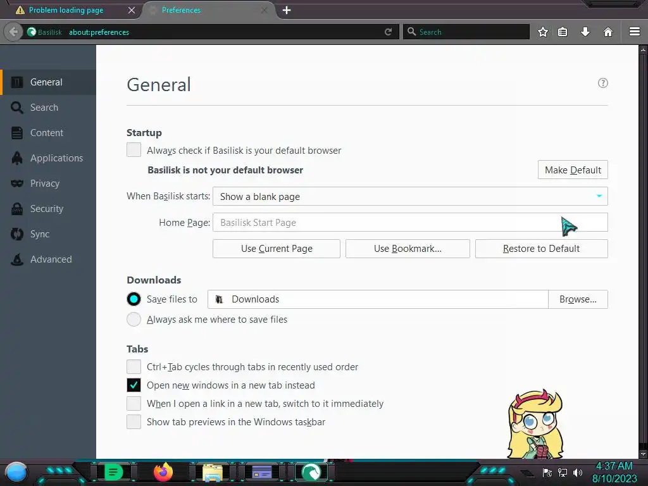Launch Firefox from the taskbar

click(163, 472)
